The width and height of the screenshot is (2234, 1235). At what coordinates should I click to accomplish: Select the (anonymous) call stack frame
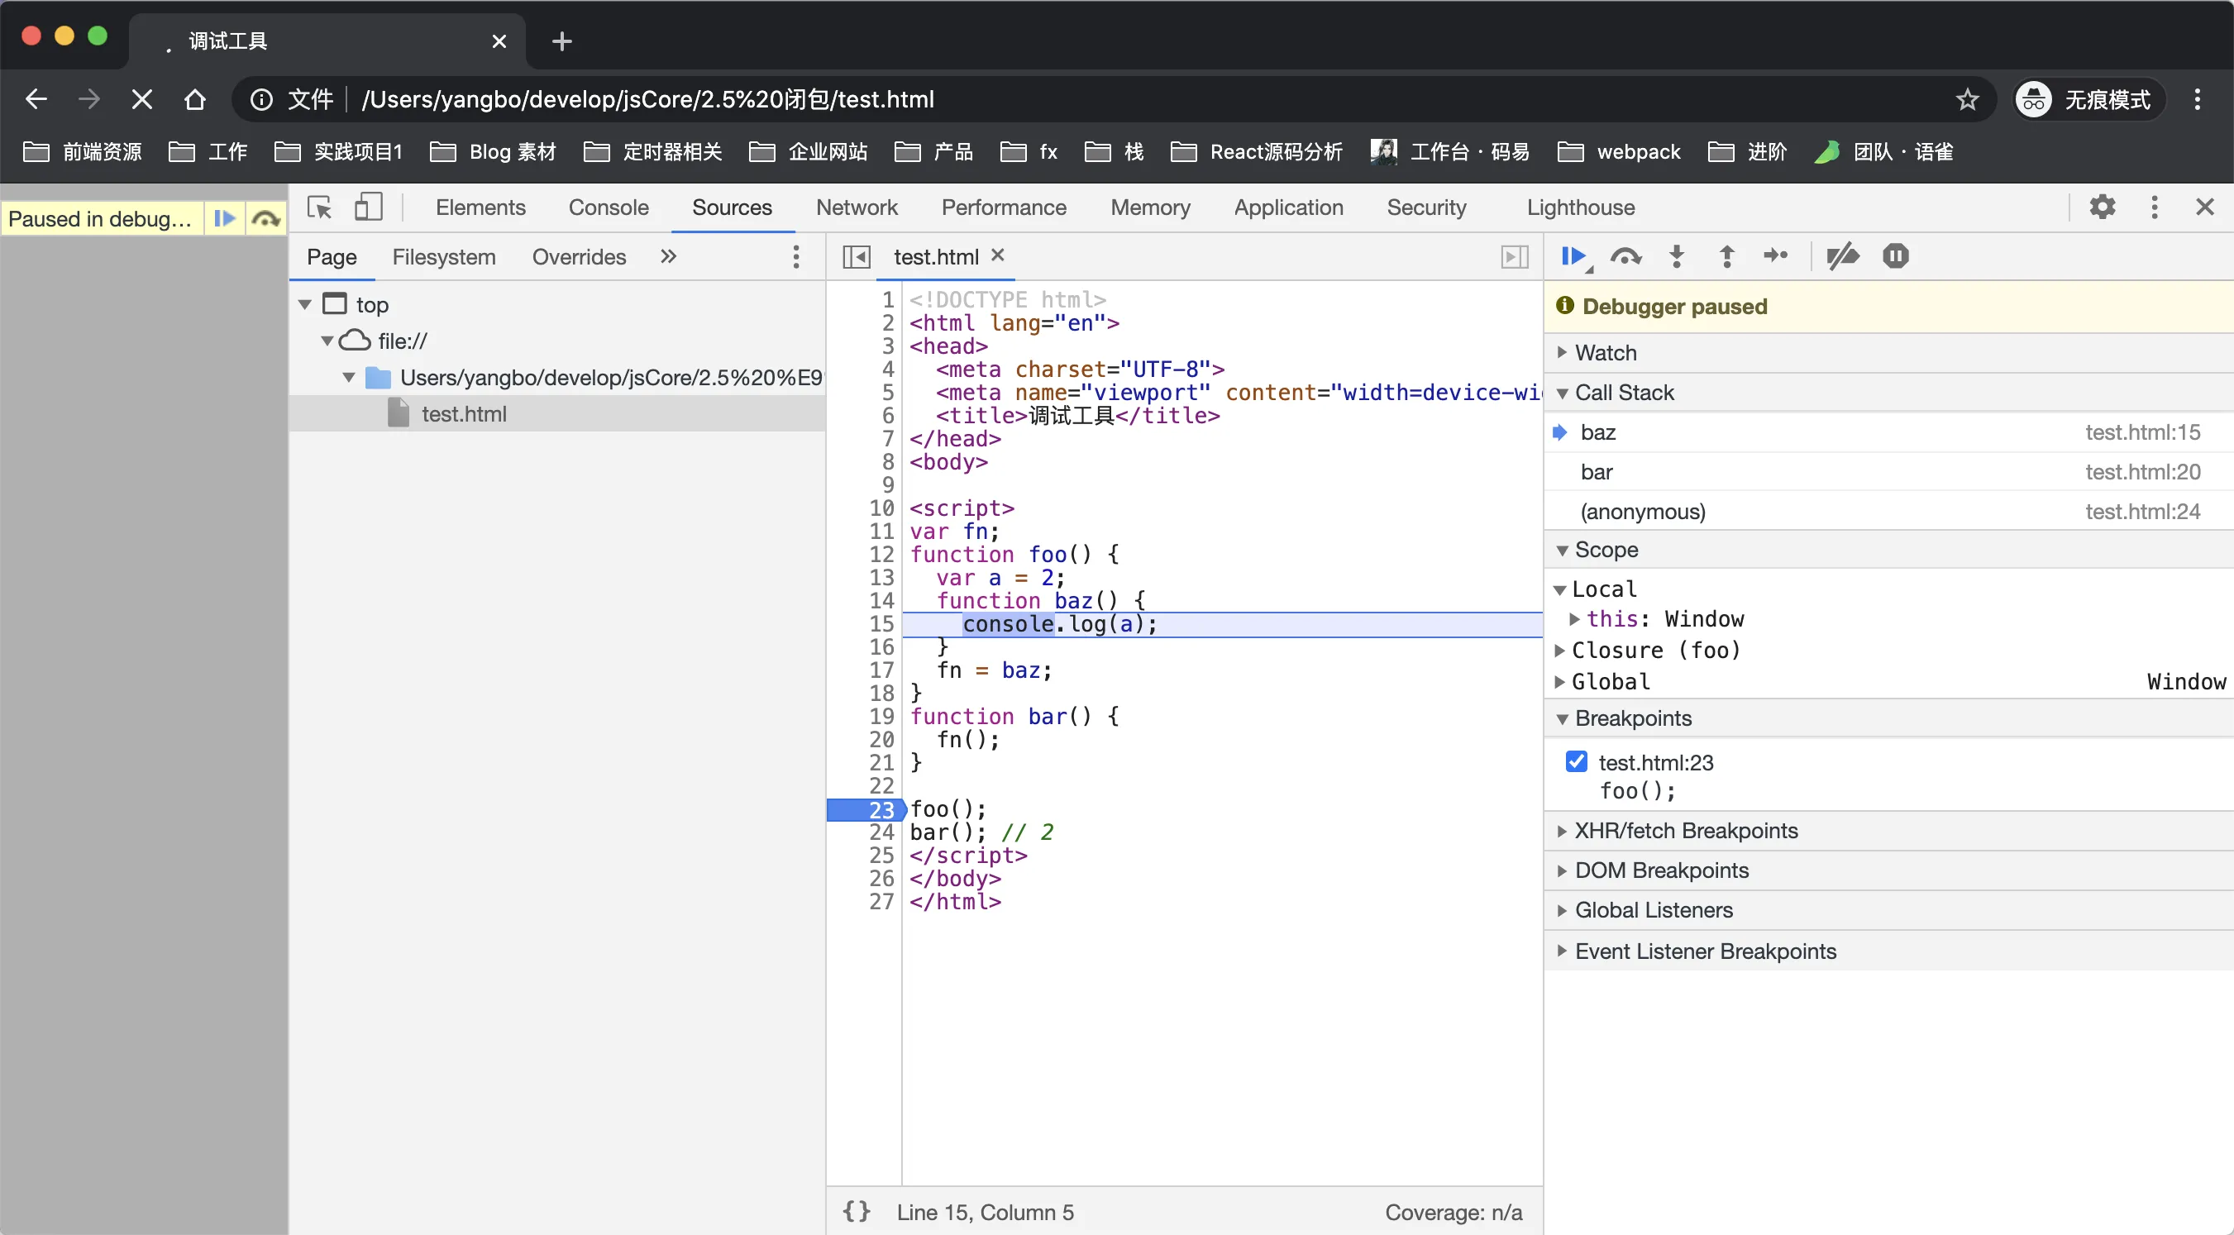coord(1888,512)
